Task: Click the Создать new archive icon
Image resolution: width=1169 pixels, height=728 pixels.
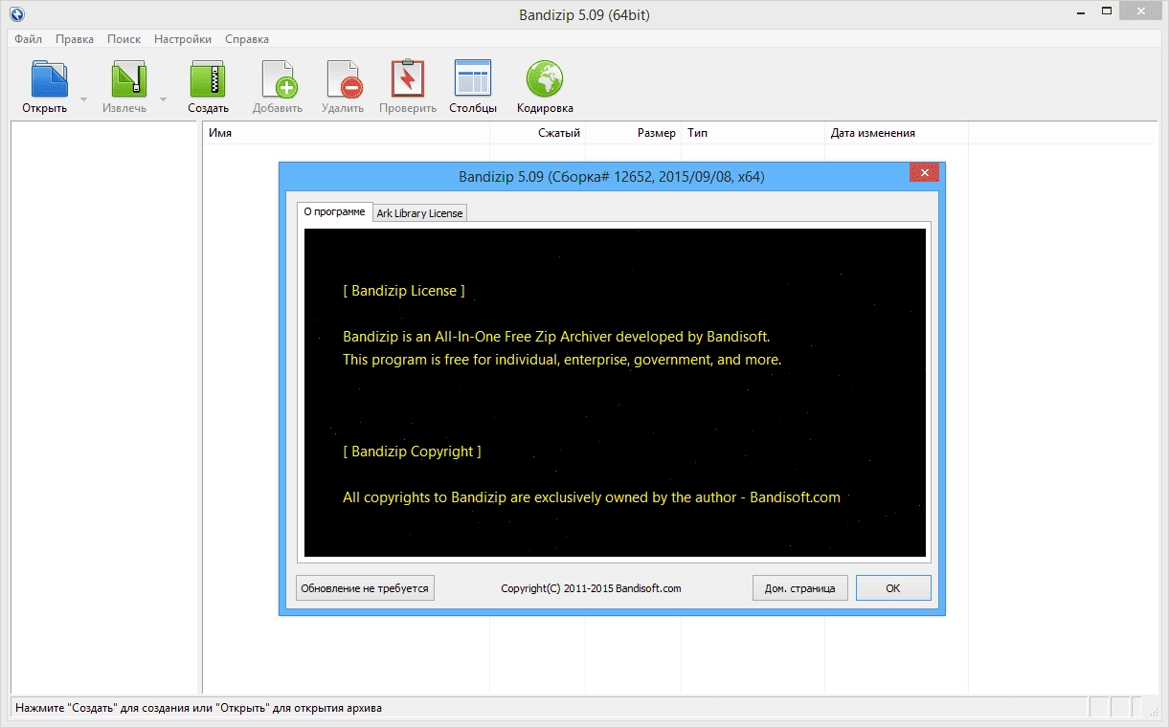Action: click(207, 79)
